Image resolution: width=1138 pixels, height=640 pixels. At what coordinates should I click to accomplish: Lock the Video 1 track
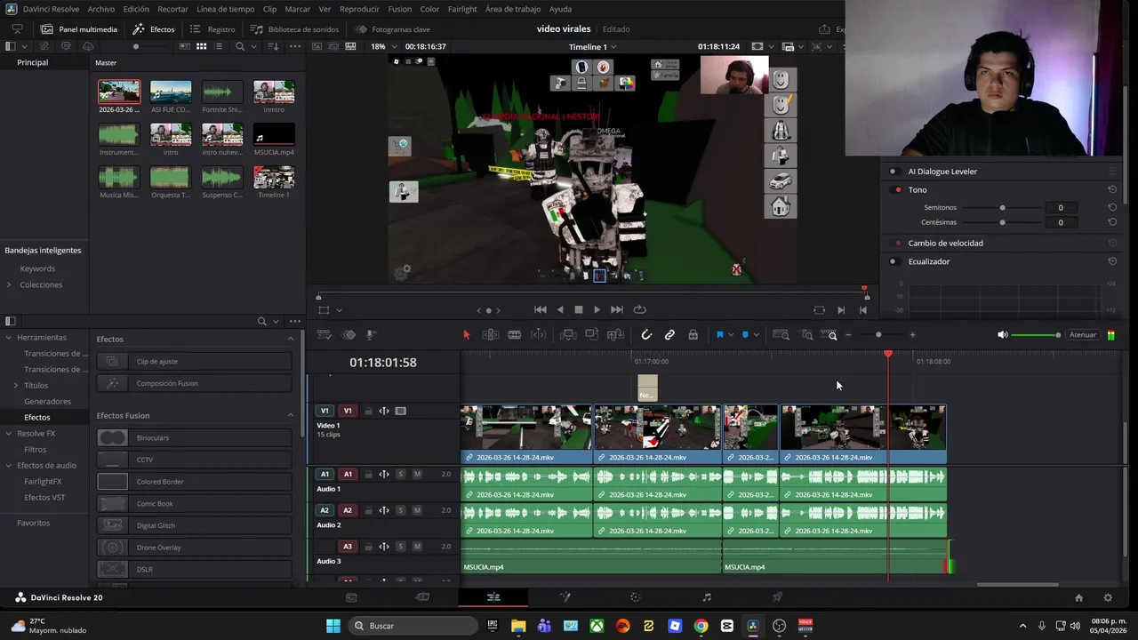pyautogui.click(x=368, y=411)
